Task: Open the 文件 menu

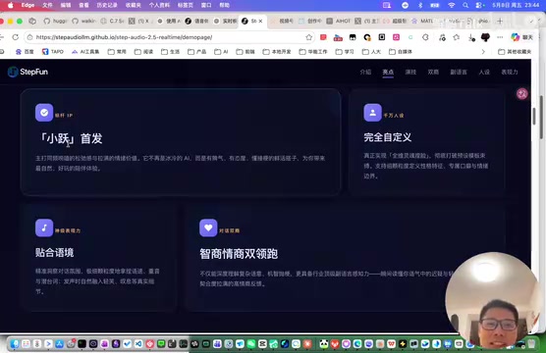Action: (x=47, y=5)
